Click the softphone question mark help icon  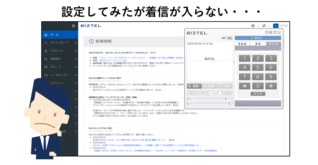coord(275,32)
